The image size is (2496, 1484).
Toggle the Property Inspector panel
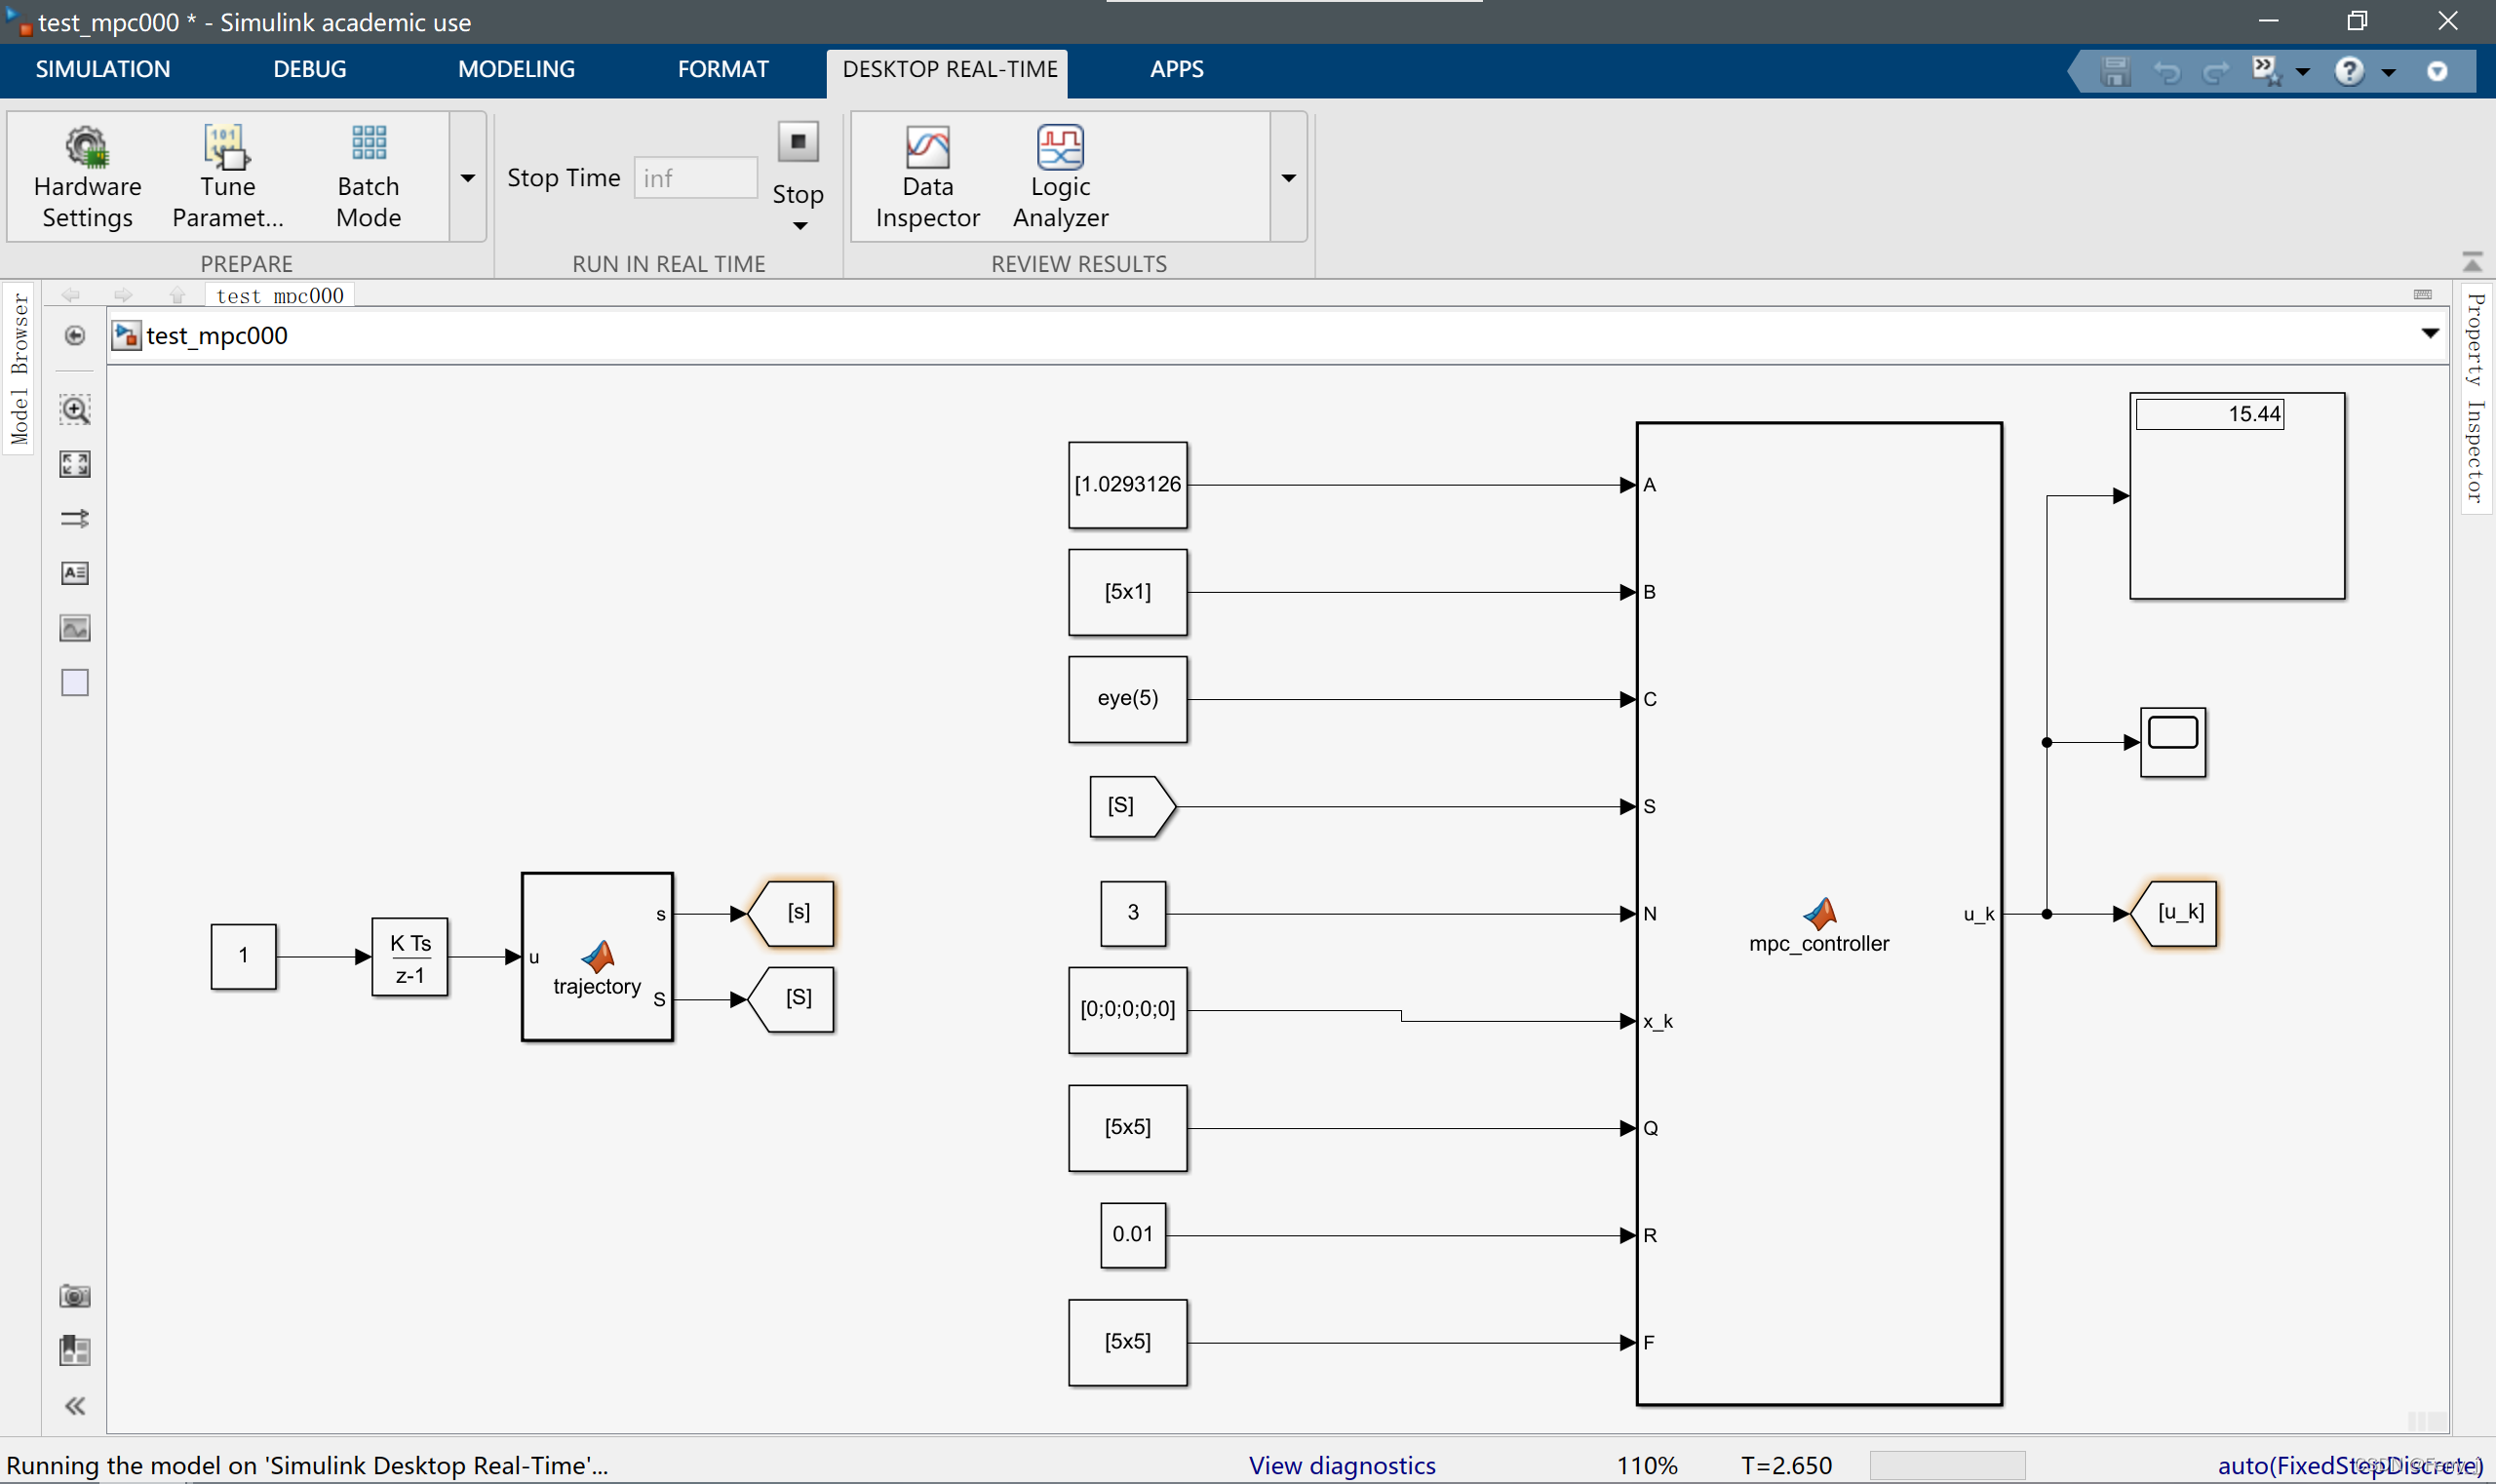pos(2476,398)
